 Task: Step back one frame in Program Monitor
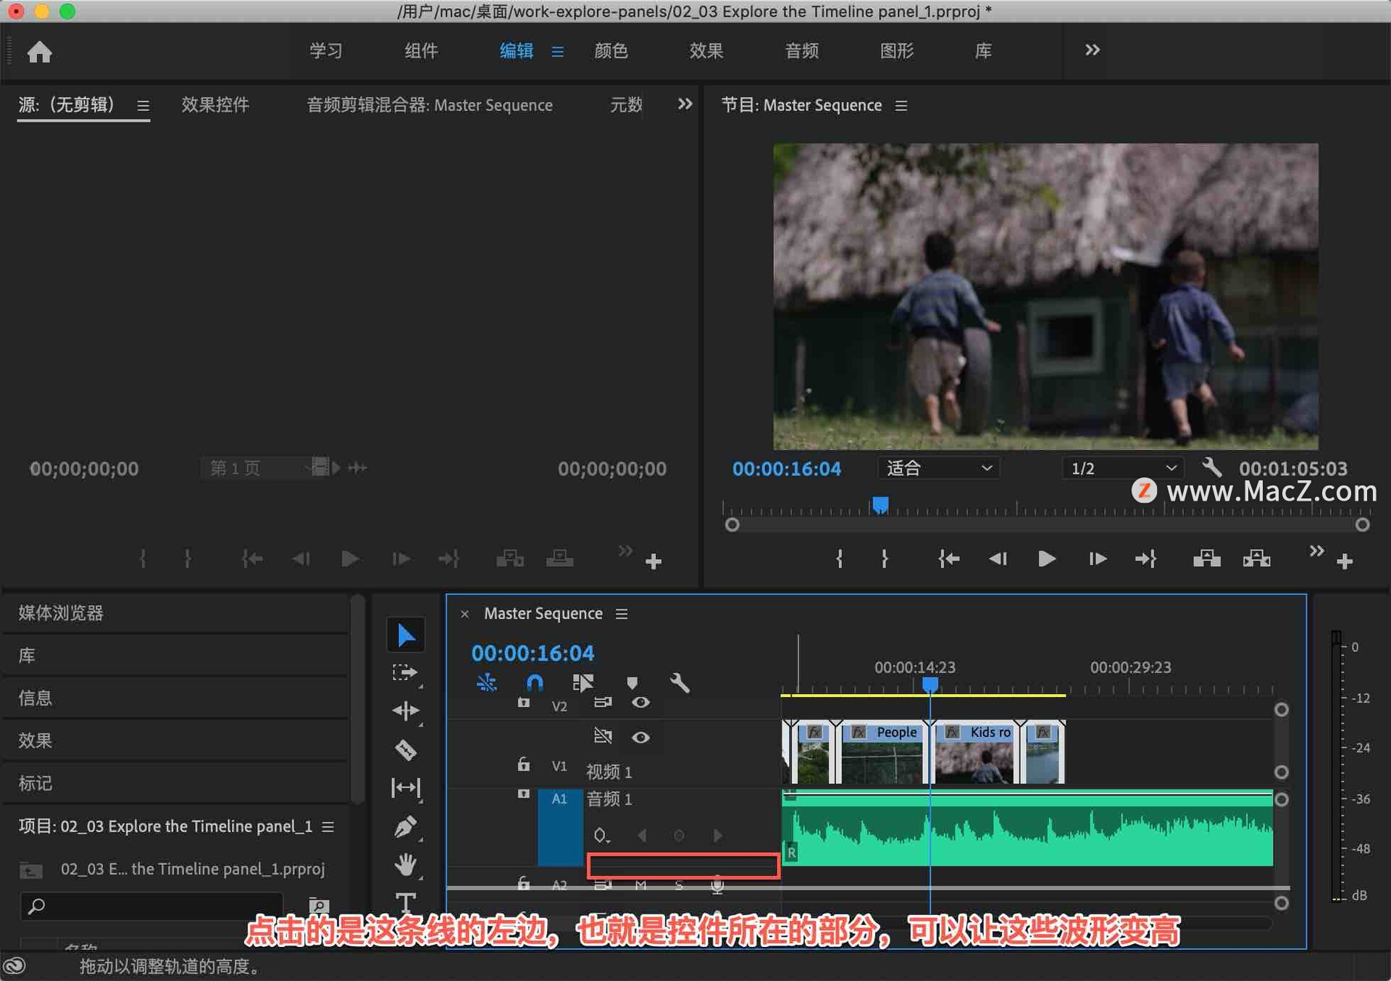click(x=998, y=559)
